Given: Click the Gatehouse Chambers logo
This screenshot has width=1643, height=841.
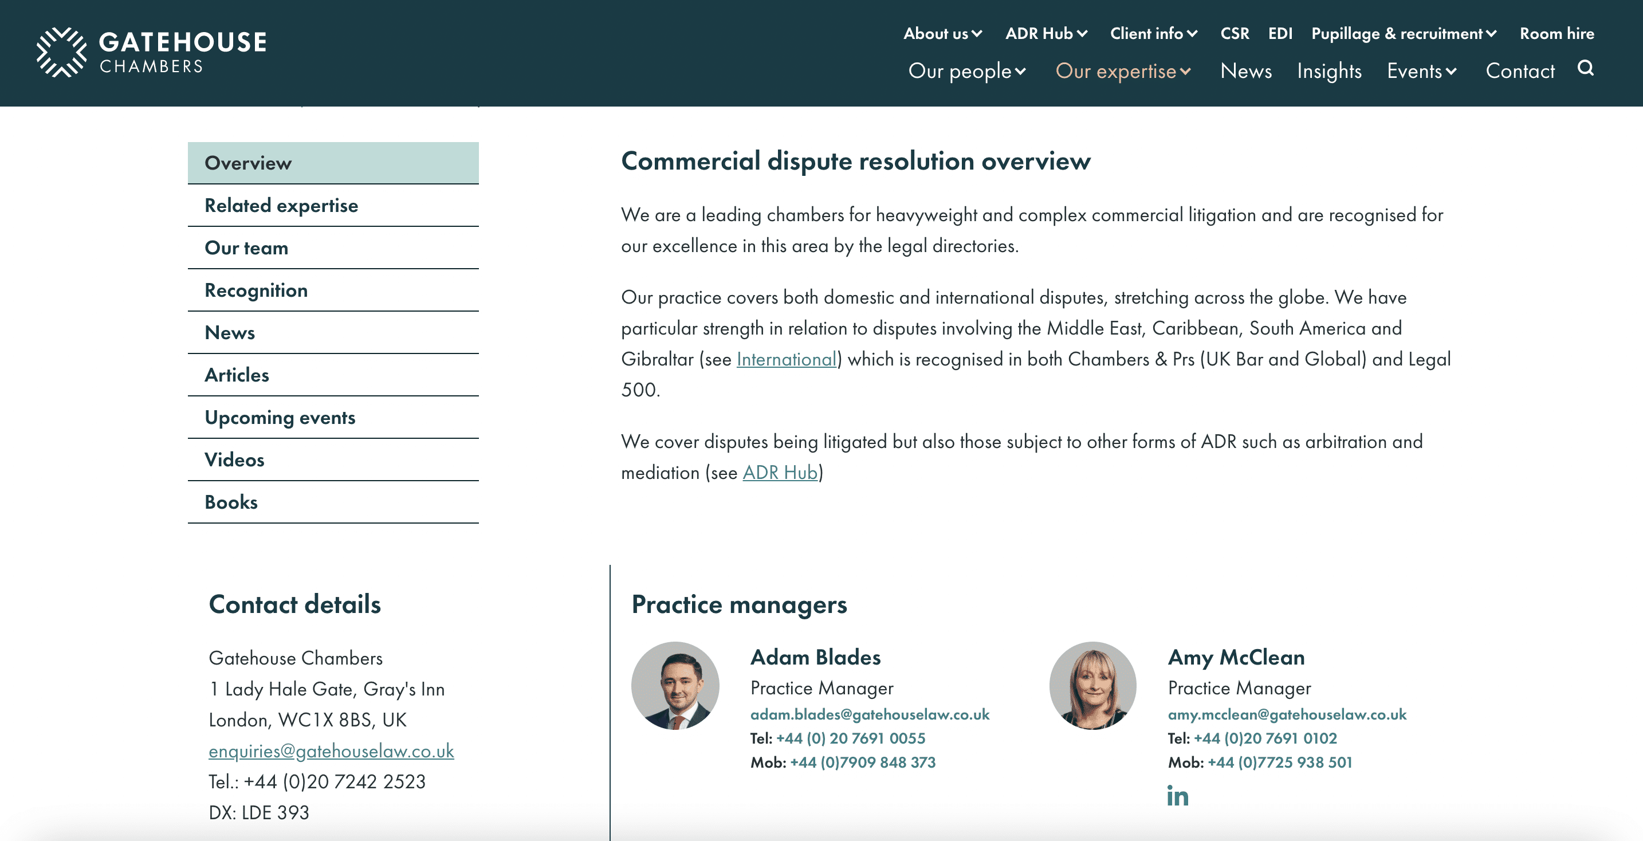Looking at the screenshot, I should coord(152,52).
